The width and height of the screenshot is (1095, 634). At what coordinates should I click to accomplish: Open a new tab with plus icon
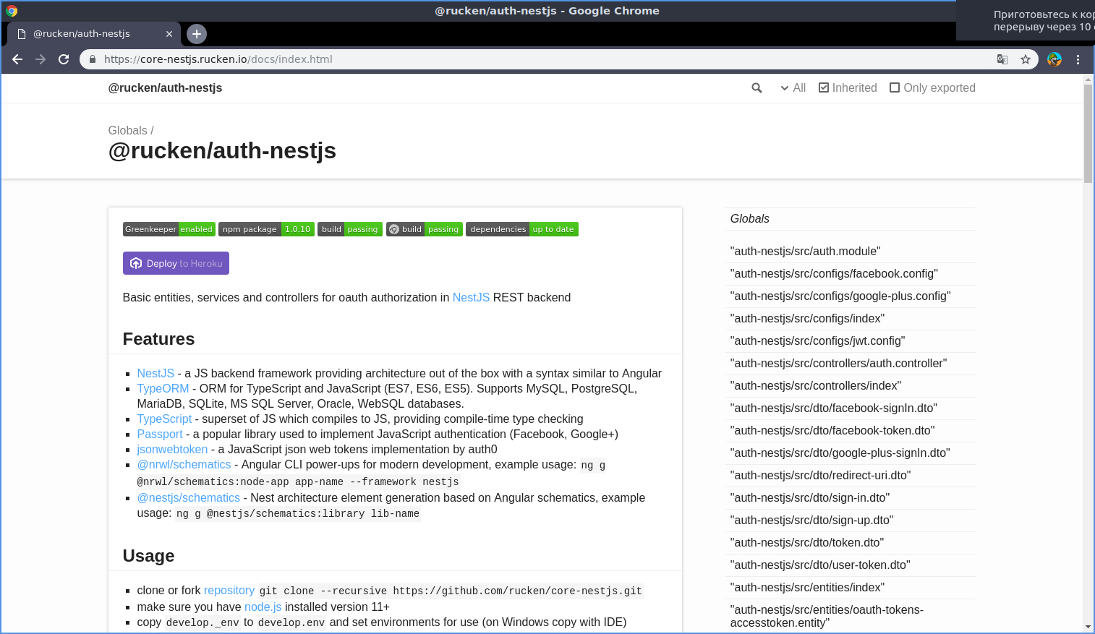point(197,34)
